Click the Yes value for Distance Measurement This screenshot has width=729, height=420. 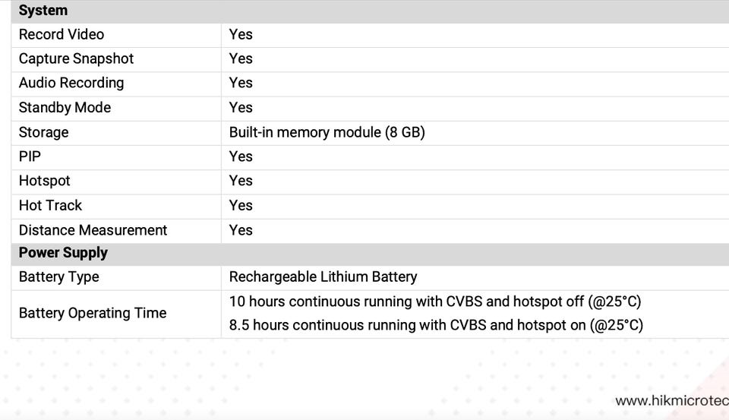[241, 230]
